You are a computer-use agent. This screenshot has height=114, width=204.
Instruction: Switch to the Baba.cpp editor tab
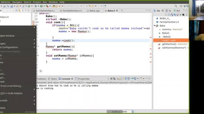93,10
